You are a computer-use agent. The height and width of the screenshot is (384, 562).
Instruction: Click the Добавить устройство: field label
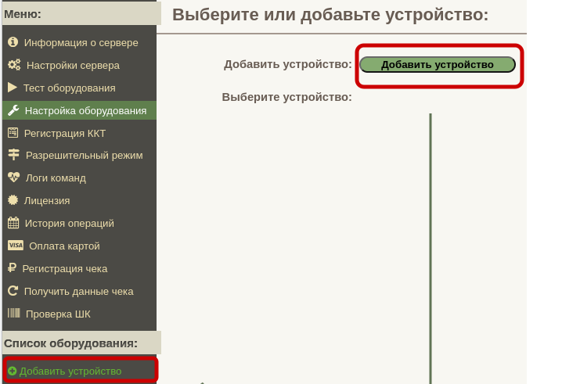[288, 64]
